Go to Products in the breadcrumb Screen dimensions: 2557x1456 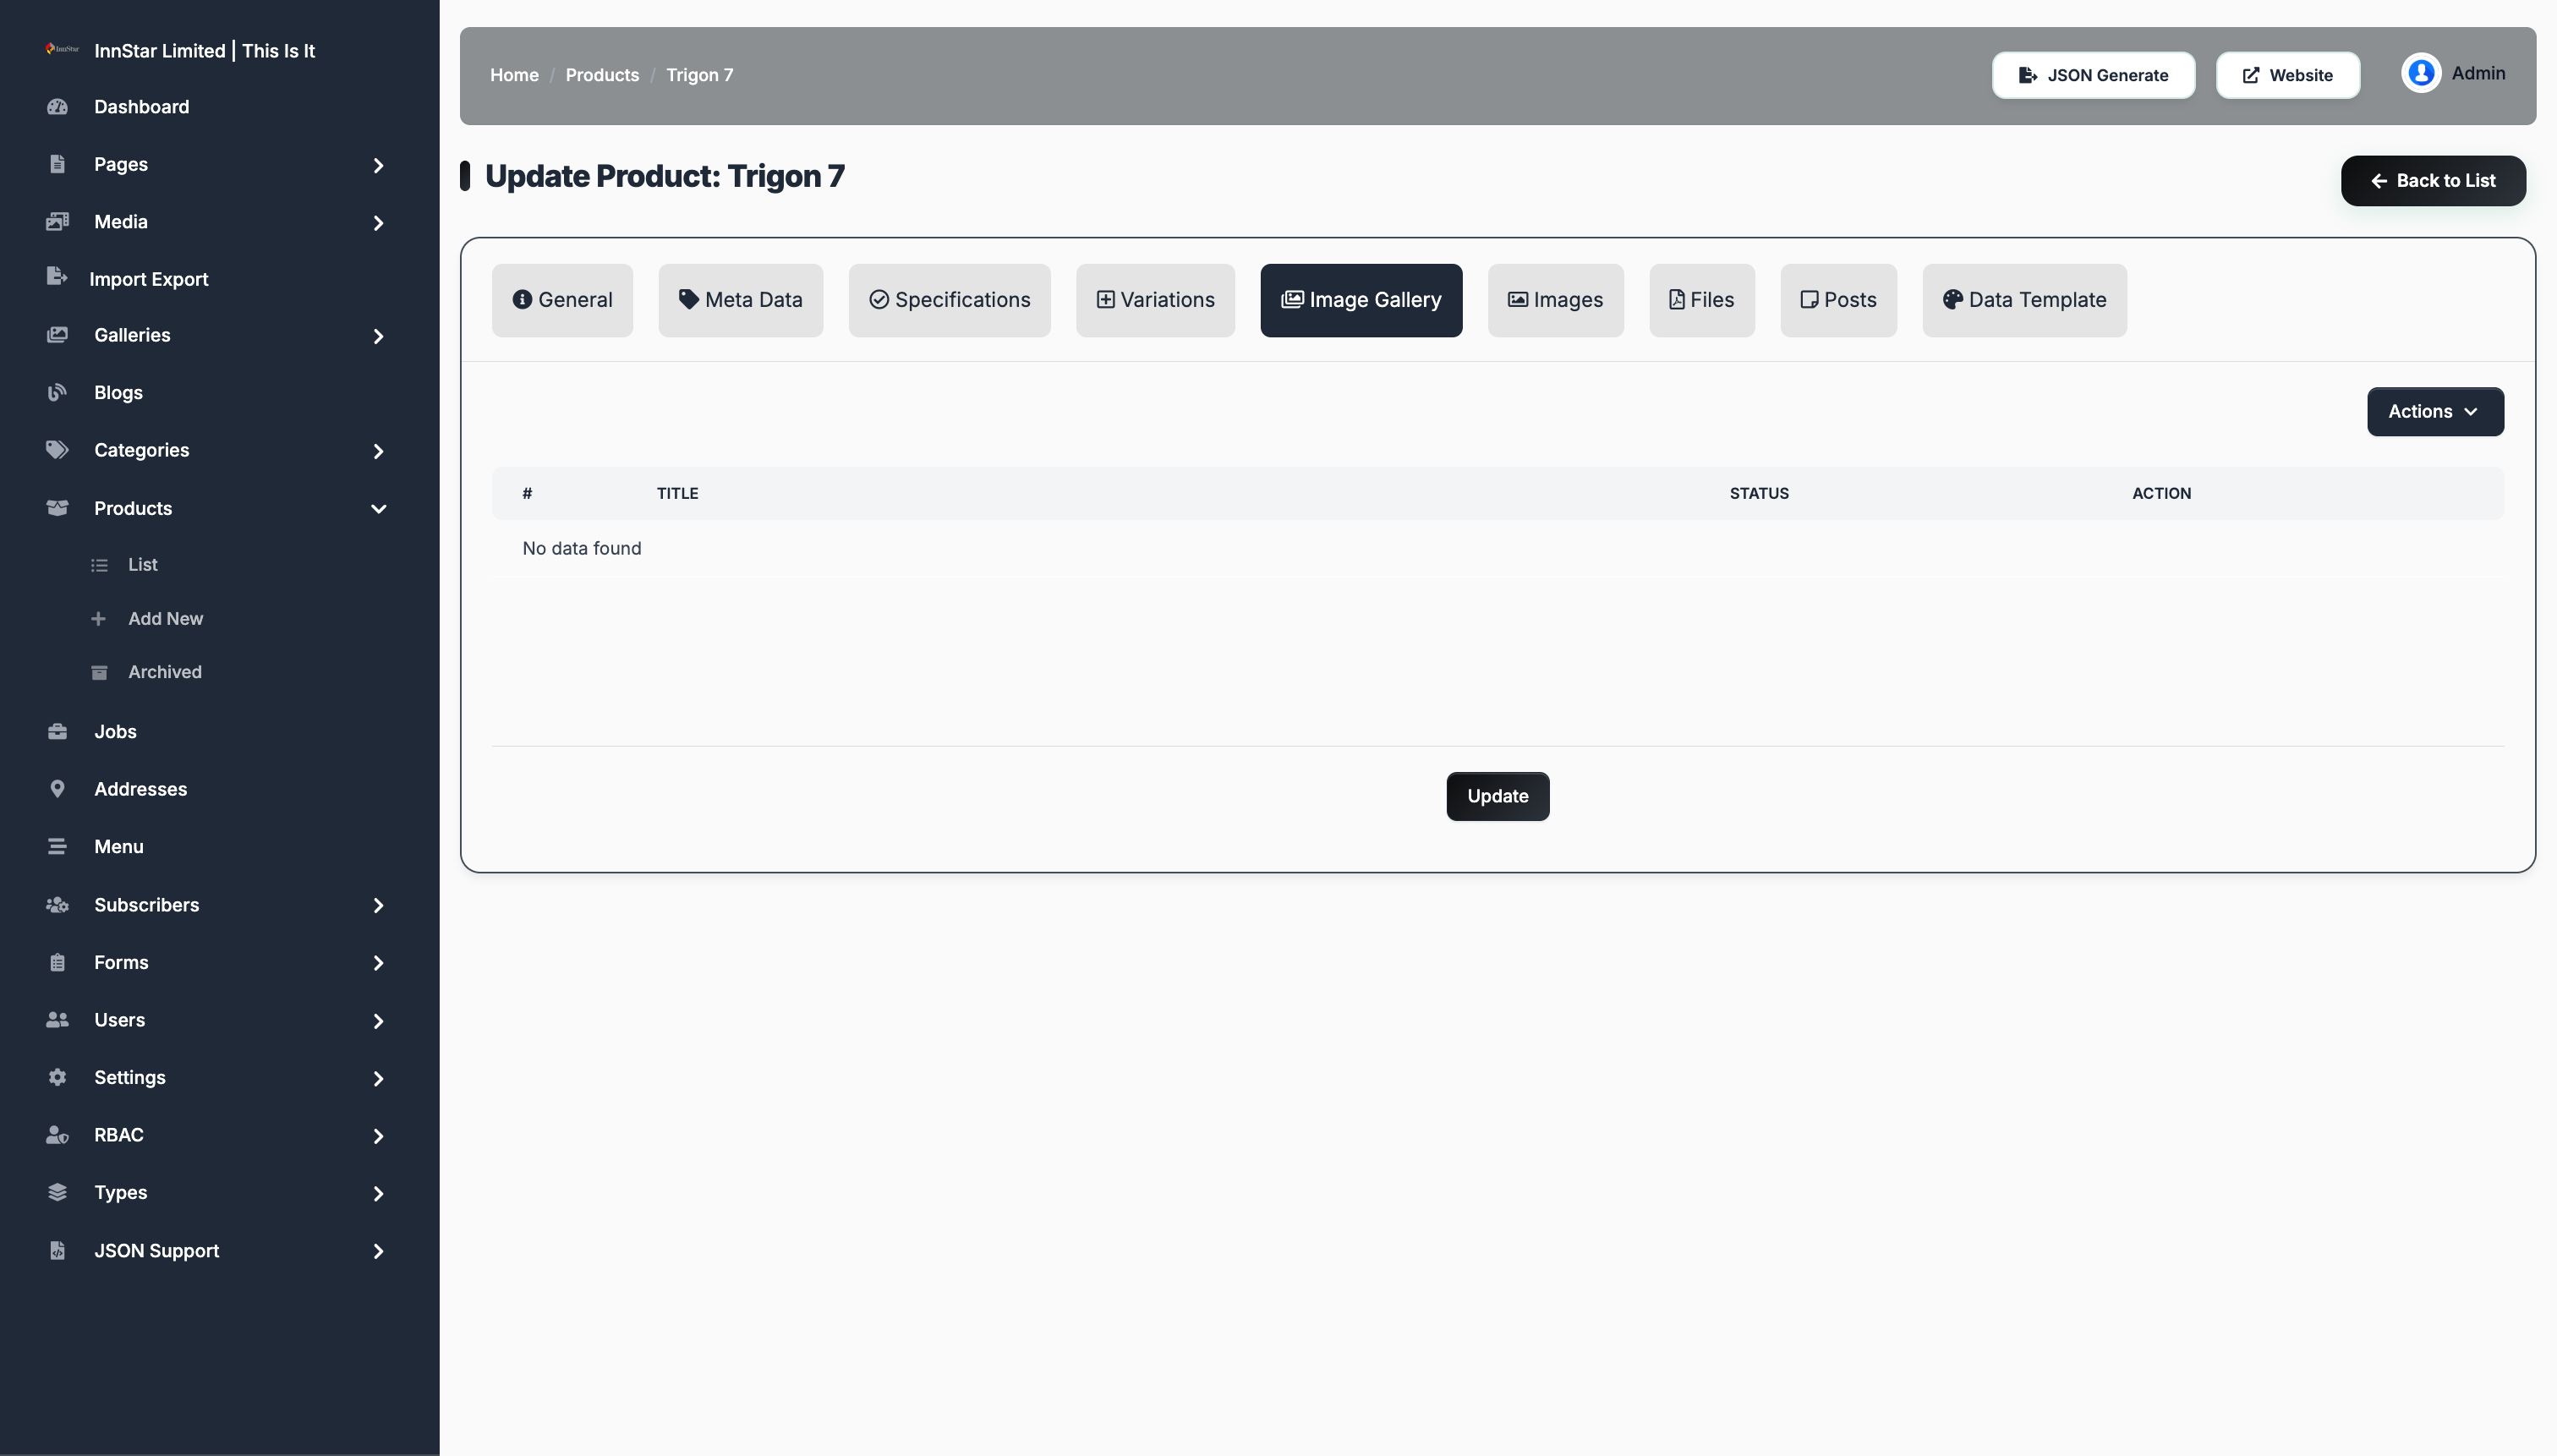(602, 75)
